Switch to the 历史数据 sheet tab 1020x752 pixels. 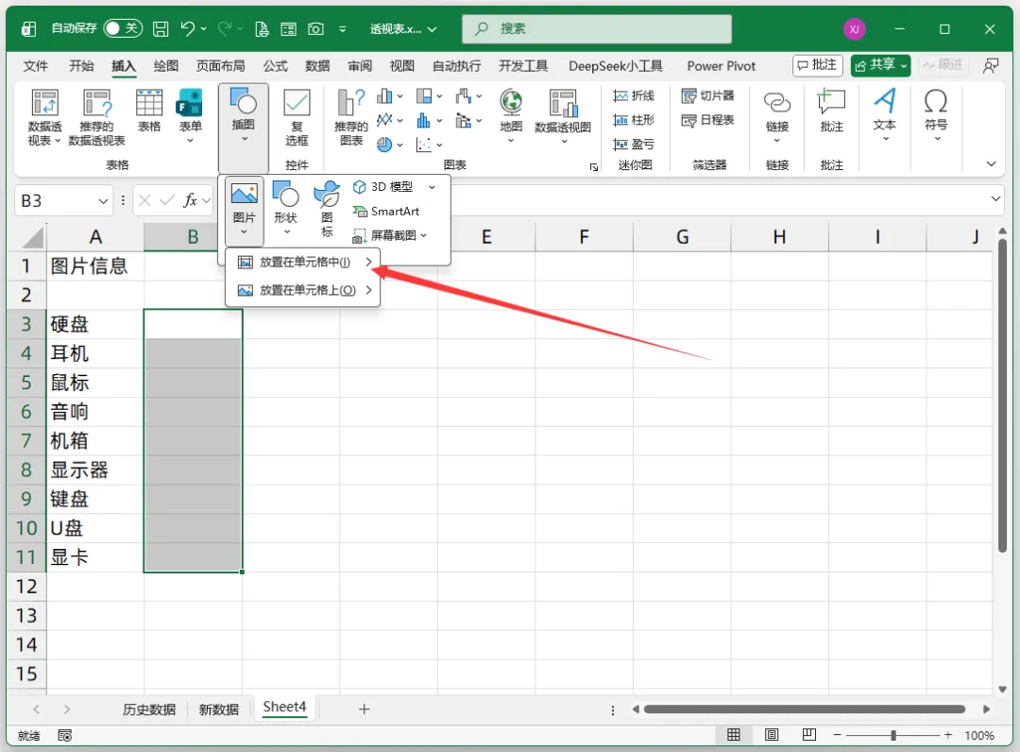coord(149,709)
